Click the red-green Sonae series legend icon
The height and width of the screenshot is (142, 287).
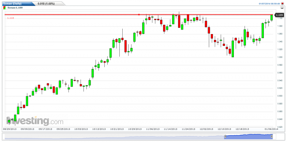pos(5,8)
